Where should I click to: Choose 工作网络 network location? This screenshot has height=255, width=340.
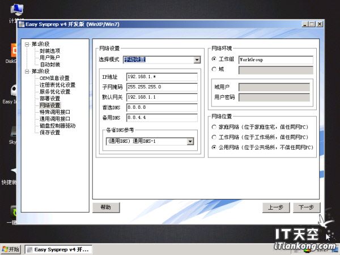click(x=214, y=137)
